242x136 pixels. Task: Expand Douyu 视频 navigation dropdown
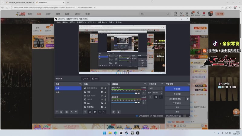[x=67, y=14]
